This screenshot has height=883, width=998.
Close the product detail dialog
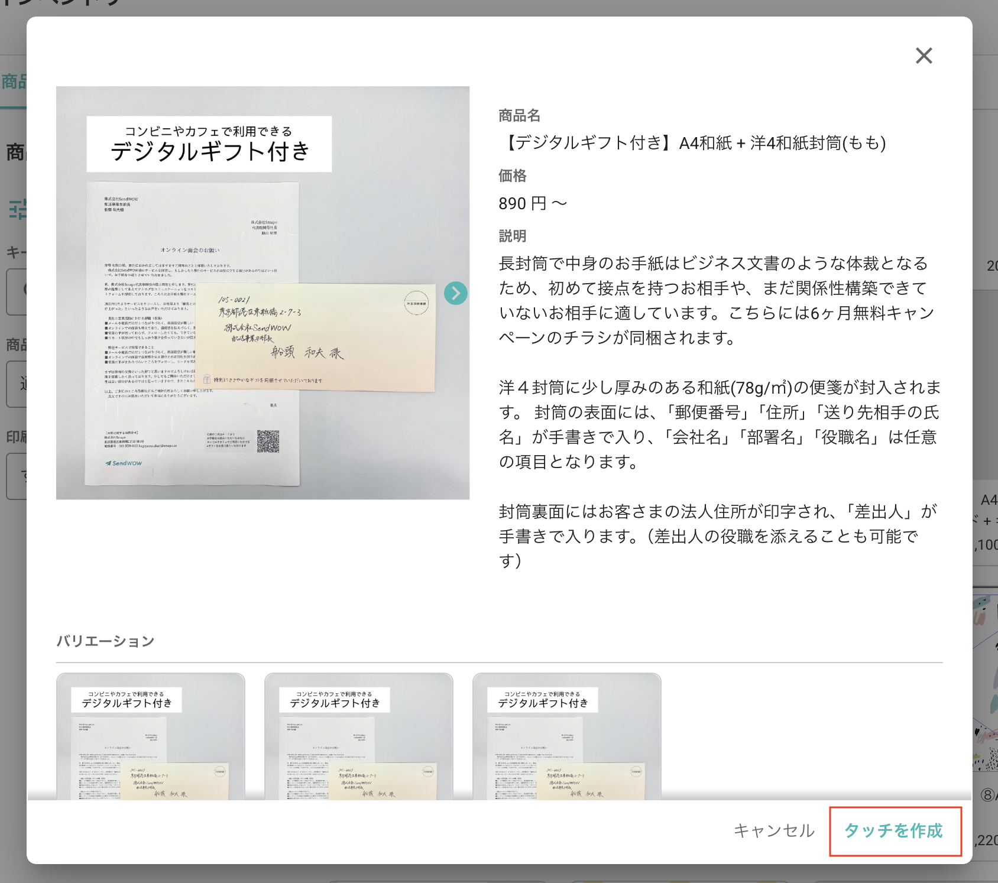tap(924, 56)
